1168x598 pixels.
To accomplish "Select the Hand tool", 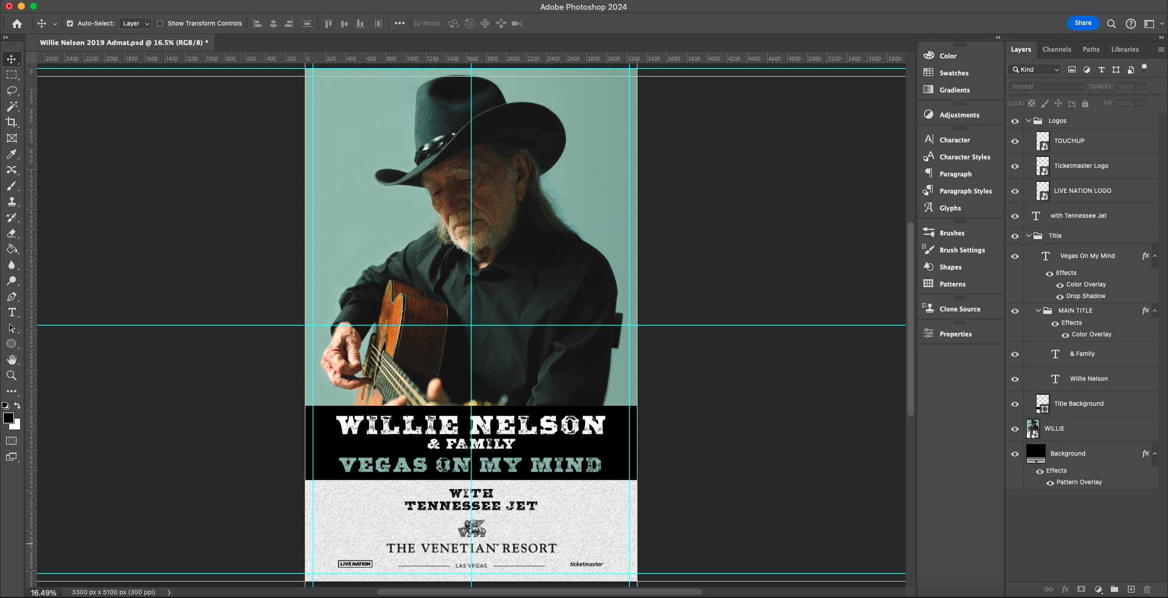I will (x=12, y=360).
